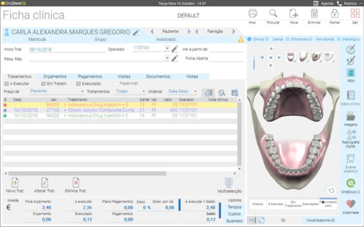Click the Impr. print icon
The width and height of the screenshot is (364, 227).
click(253, 14)
